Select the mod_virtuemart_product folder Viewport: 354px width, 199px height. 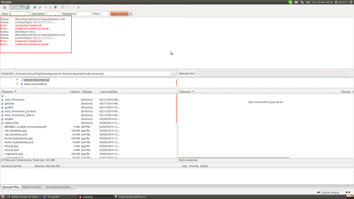point(20,111)
